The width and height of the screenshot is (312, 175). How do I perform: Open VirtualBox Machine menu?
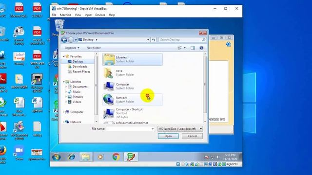(65, 15)
